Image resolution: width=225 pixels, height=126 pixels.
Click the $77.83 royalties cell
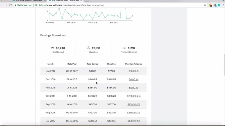pyautogui.click(x=111, y=71)
